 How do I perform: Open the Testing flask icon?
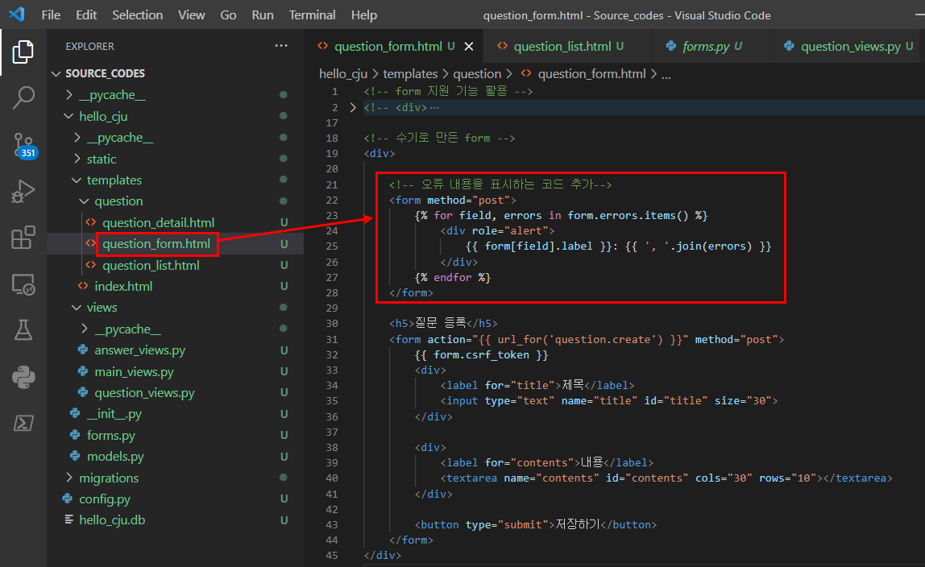pyautogui.click(x=23, y=330)
